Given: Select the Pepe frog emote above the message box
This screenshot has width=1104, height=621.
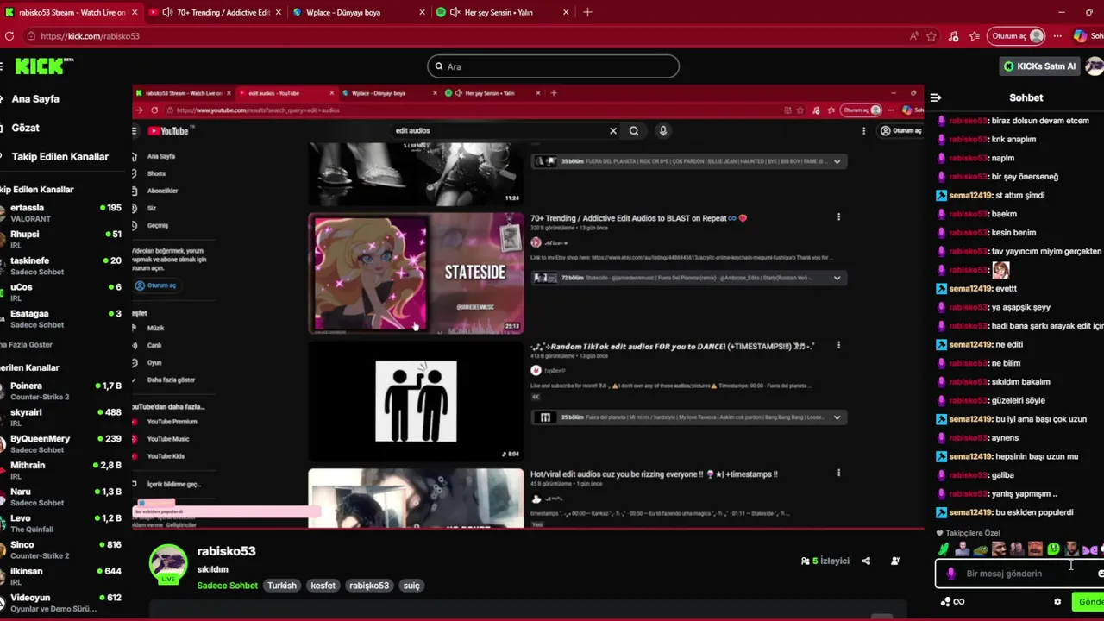Looking at the screenshot, I should pos(981,549).
